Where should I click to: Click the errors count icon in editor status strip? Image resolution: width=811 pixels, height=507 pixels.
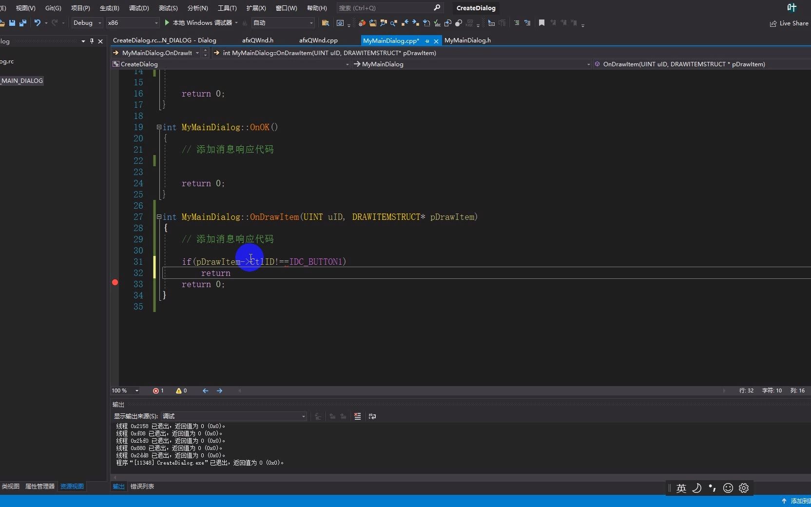[x=156, y=391]
